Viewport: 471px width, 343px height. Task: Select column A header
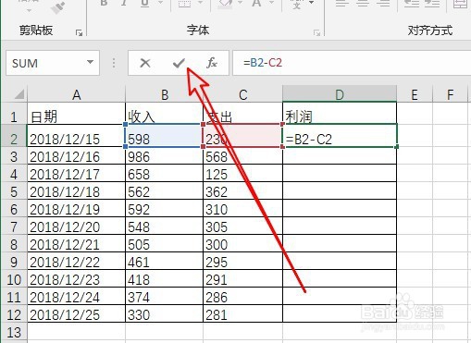[77, 94]
